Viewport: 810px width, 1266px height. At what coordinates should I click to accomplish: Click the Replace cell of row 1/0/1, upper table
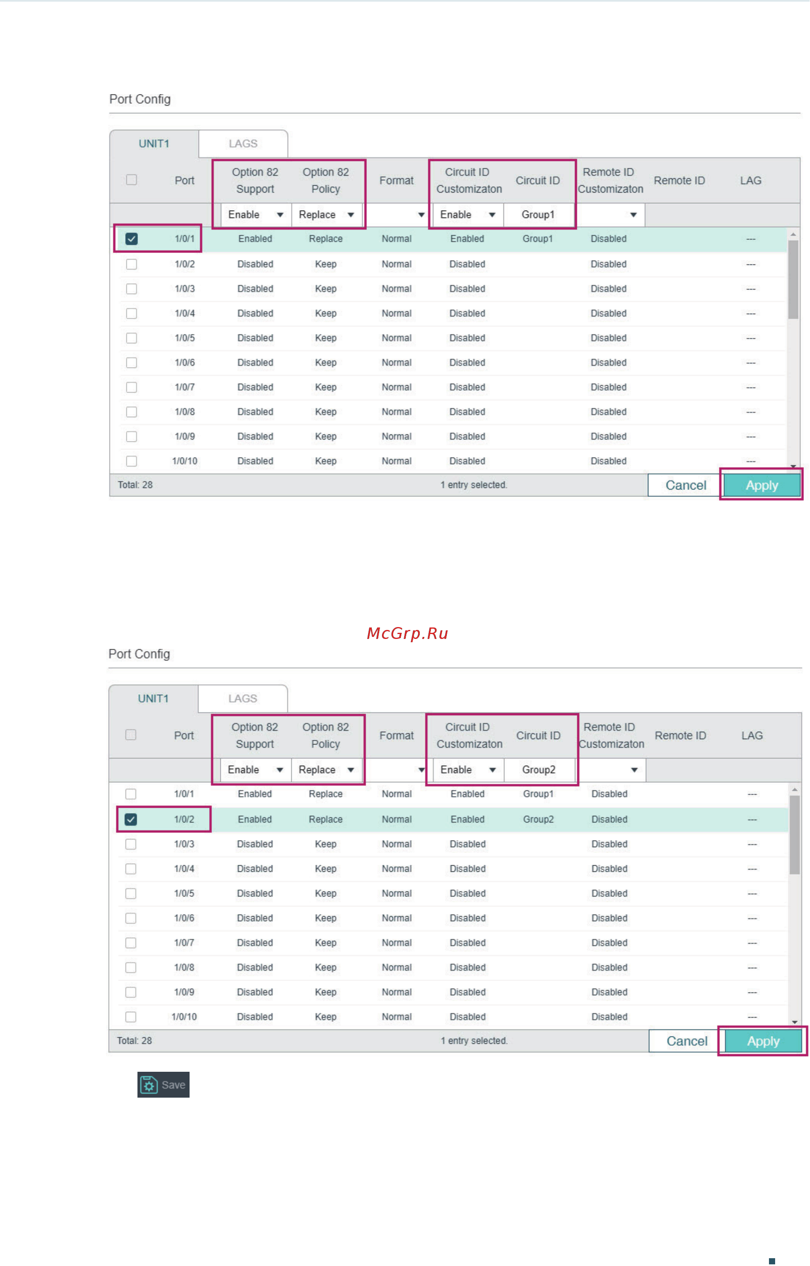(326, 239)
